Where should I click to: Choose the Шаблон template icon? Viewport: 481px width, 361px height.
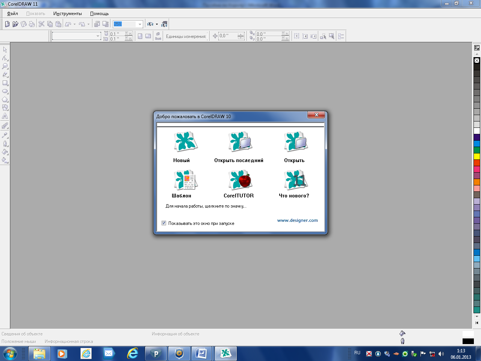(186, 180)
